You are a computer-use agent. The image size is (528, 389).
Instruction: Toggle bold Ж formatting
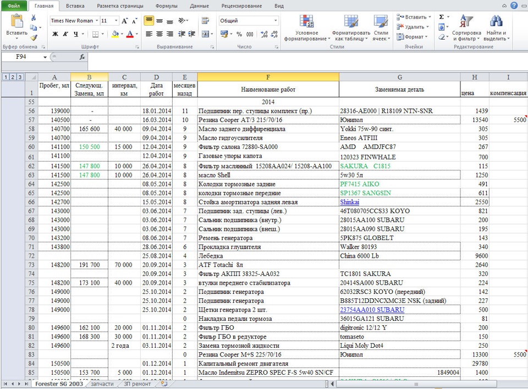pyautogui.click(x=55, y=34)
